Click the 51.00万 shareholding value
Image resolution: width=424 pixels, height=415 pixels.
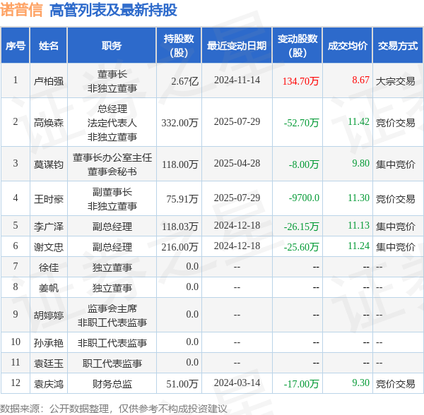point(182,384)
